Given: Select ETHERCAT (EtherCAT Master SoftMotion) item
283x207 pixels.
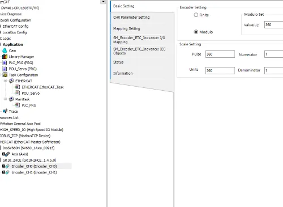Looking at the screenshot, I should pyautogui.click(x=30, y=142).
